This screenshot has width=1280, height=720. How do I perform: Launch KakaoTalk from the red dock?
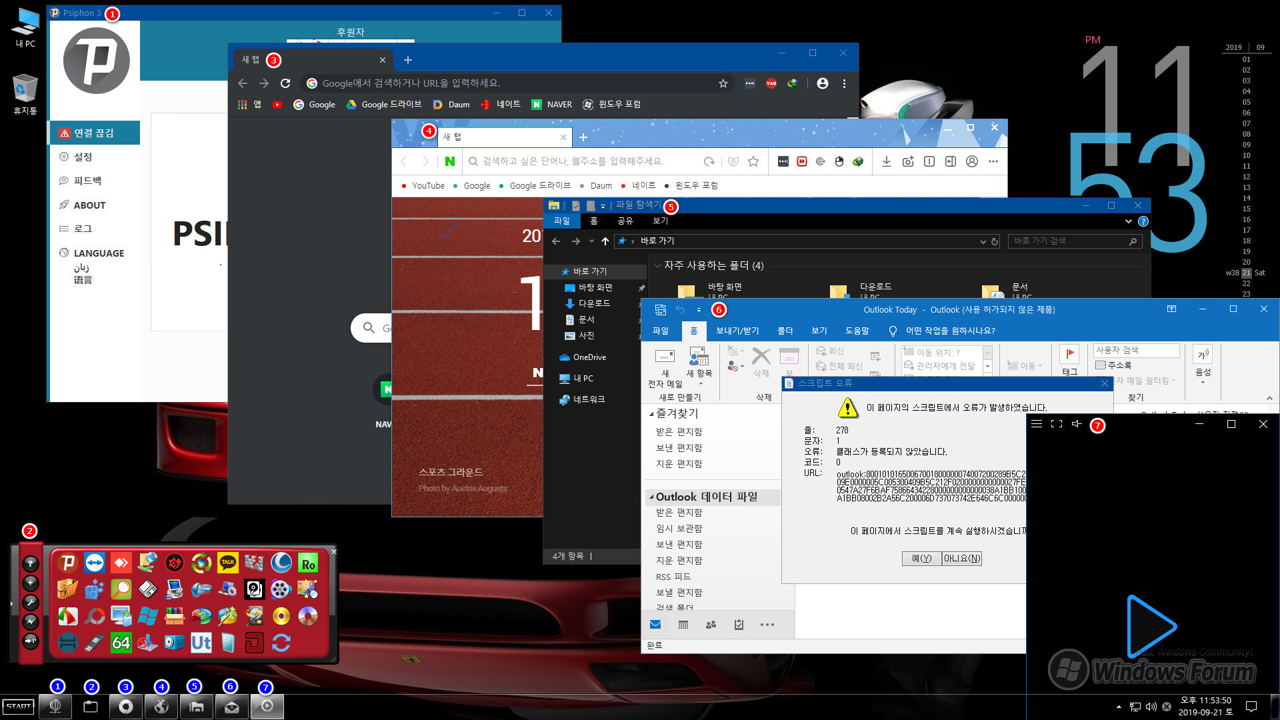coord(228,563)
